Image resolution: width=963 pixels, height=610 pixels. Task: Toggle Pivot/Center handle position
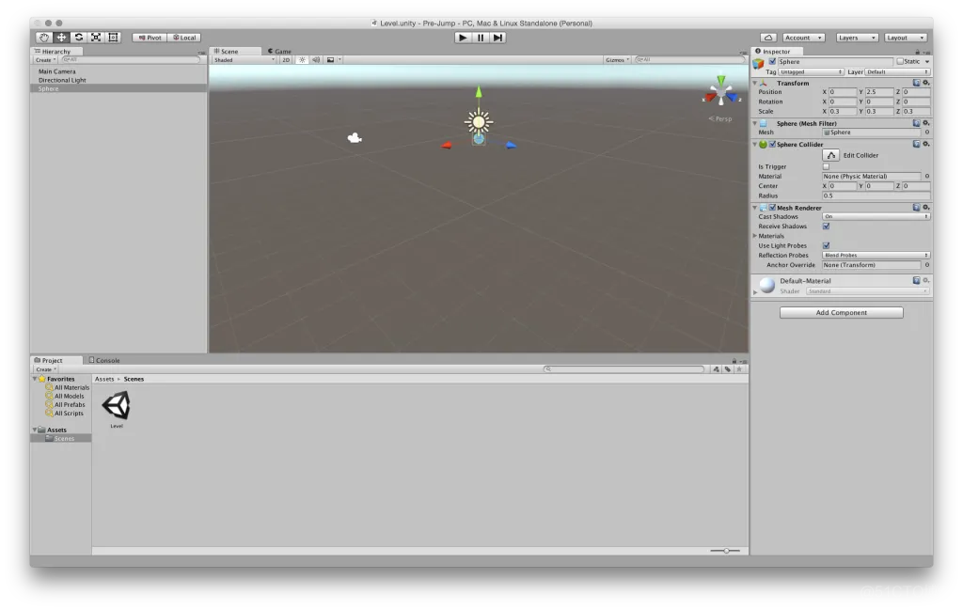(150, 38)
